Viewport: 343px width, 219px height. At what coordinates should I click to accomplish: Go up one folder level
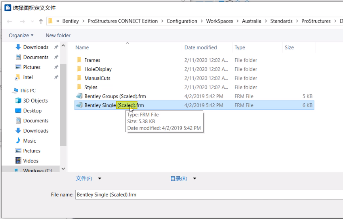pyautogui.click(x=41, y=21)
